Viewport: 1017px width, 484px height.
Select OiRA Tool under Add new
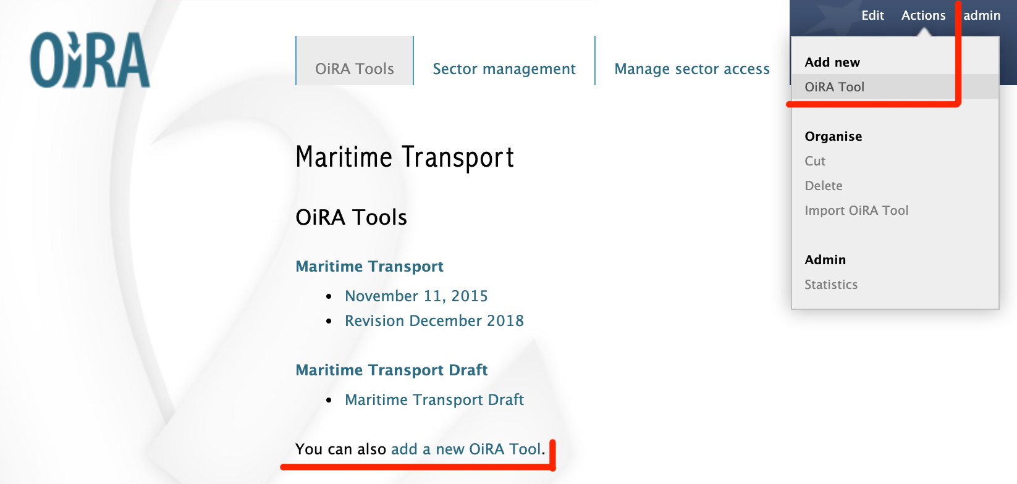pos(834,86)
